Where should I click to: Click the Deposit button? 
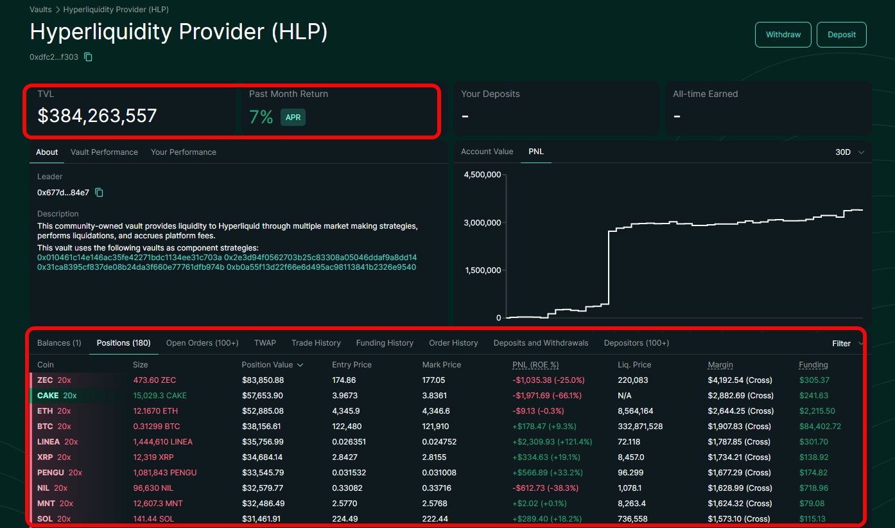pos(841,35)
